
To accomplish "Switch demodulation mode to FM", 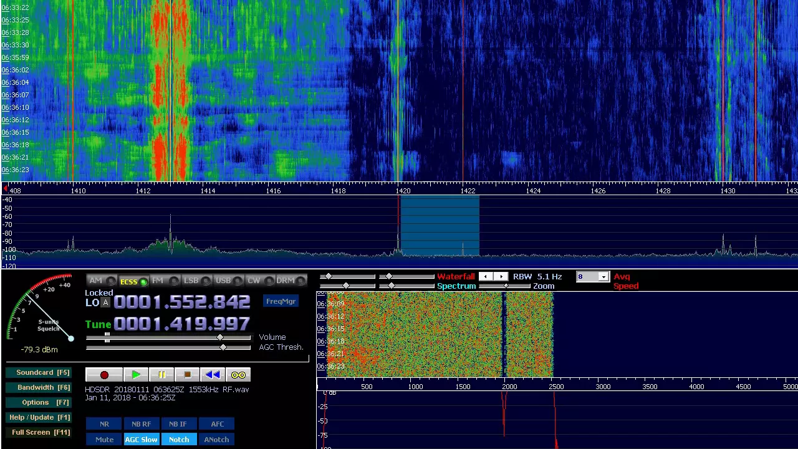I will tap(165, 281).
